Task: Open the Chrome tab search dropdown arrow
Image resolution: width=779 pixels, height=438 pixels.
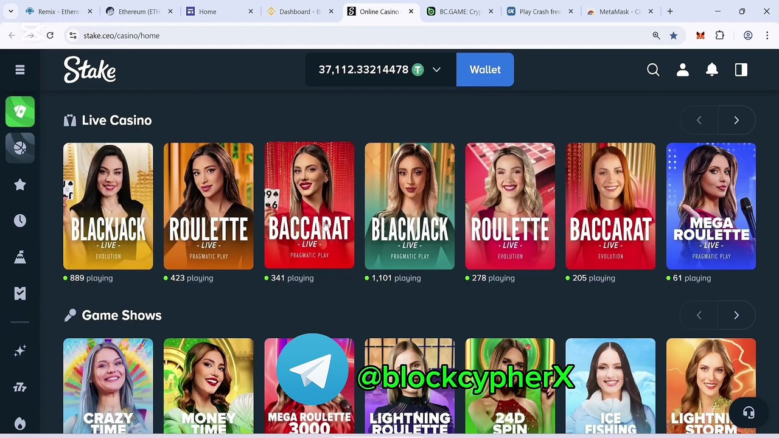Action: coord(11,12)
